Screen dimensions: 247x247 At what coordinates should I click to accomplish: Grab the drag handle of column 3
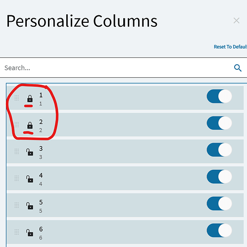(16, 151)
